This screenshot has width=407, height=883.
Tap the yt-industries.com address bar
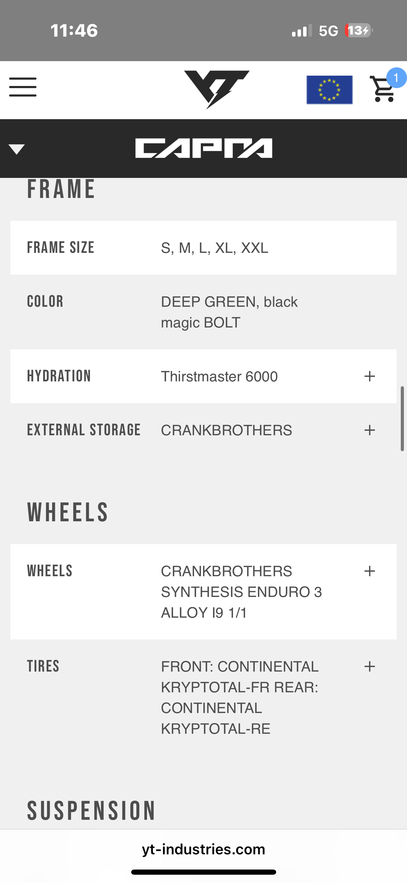click(203, 849)
